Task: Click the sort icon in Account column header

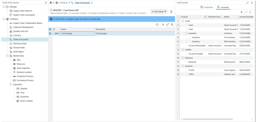Action: pyautogui.click(x=205, y=17)
